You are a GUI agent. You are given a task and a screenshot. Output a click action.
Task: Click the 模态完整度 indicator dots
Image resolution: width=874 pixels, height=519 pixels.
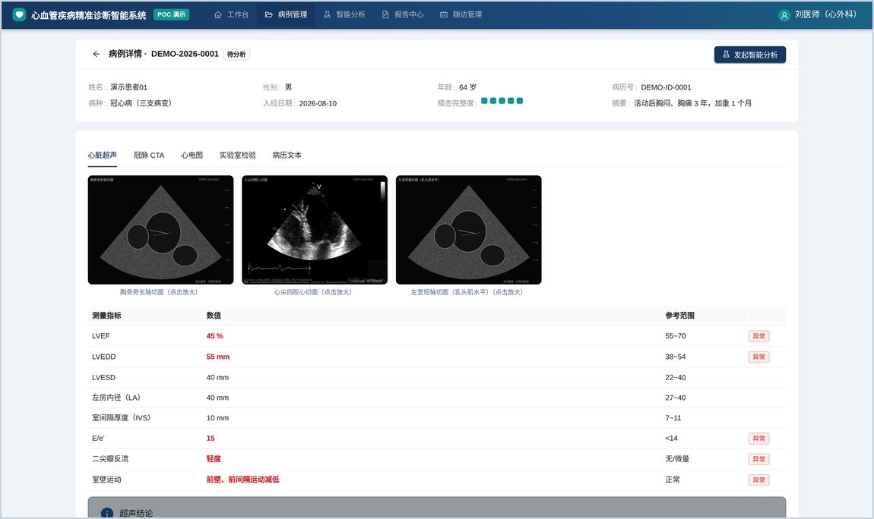tap(502, 101)
